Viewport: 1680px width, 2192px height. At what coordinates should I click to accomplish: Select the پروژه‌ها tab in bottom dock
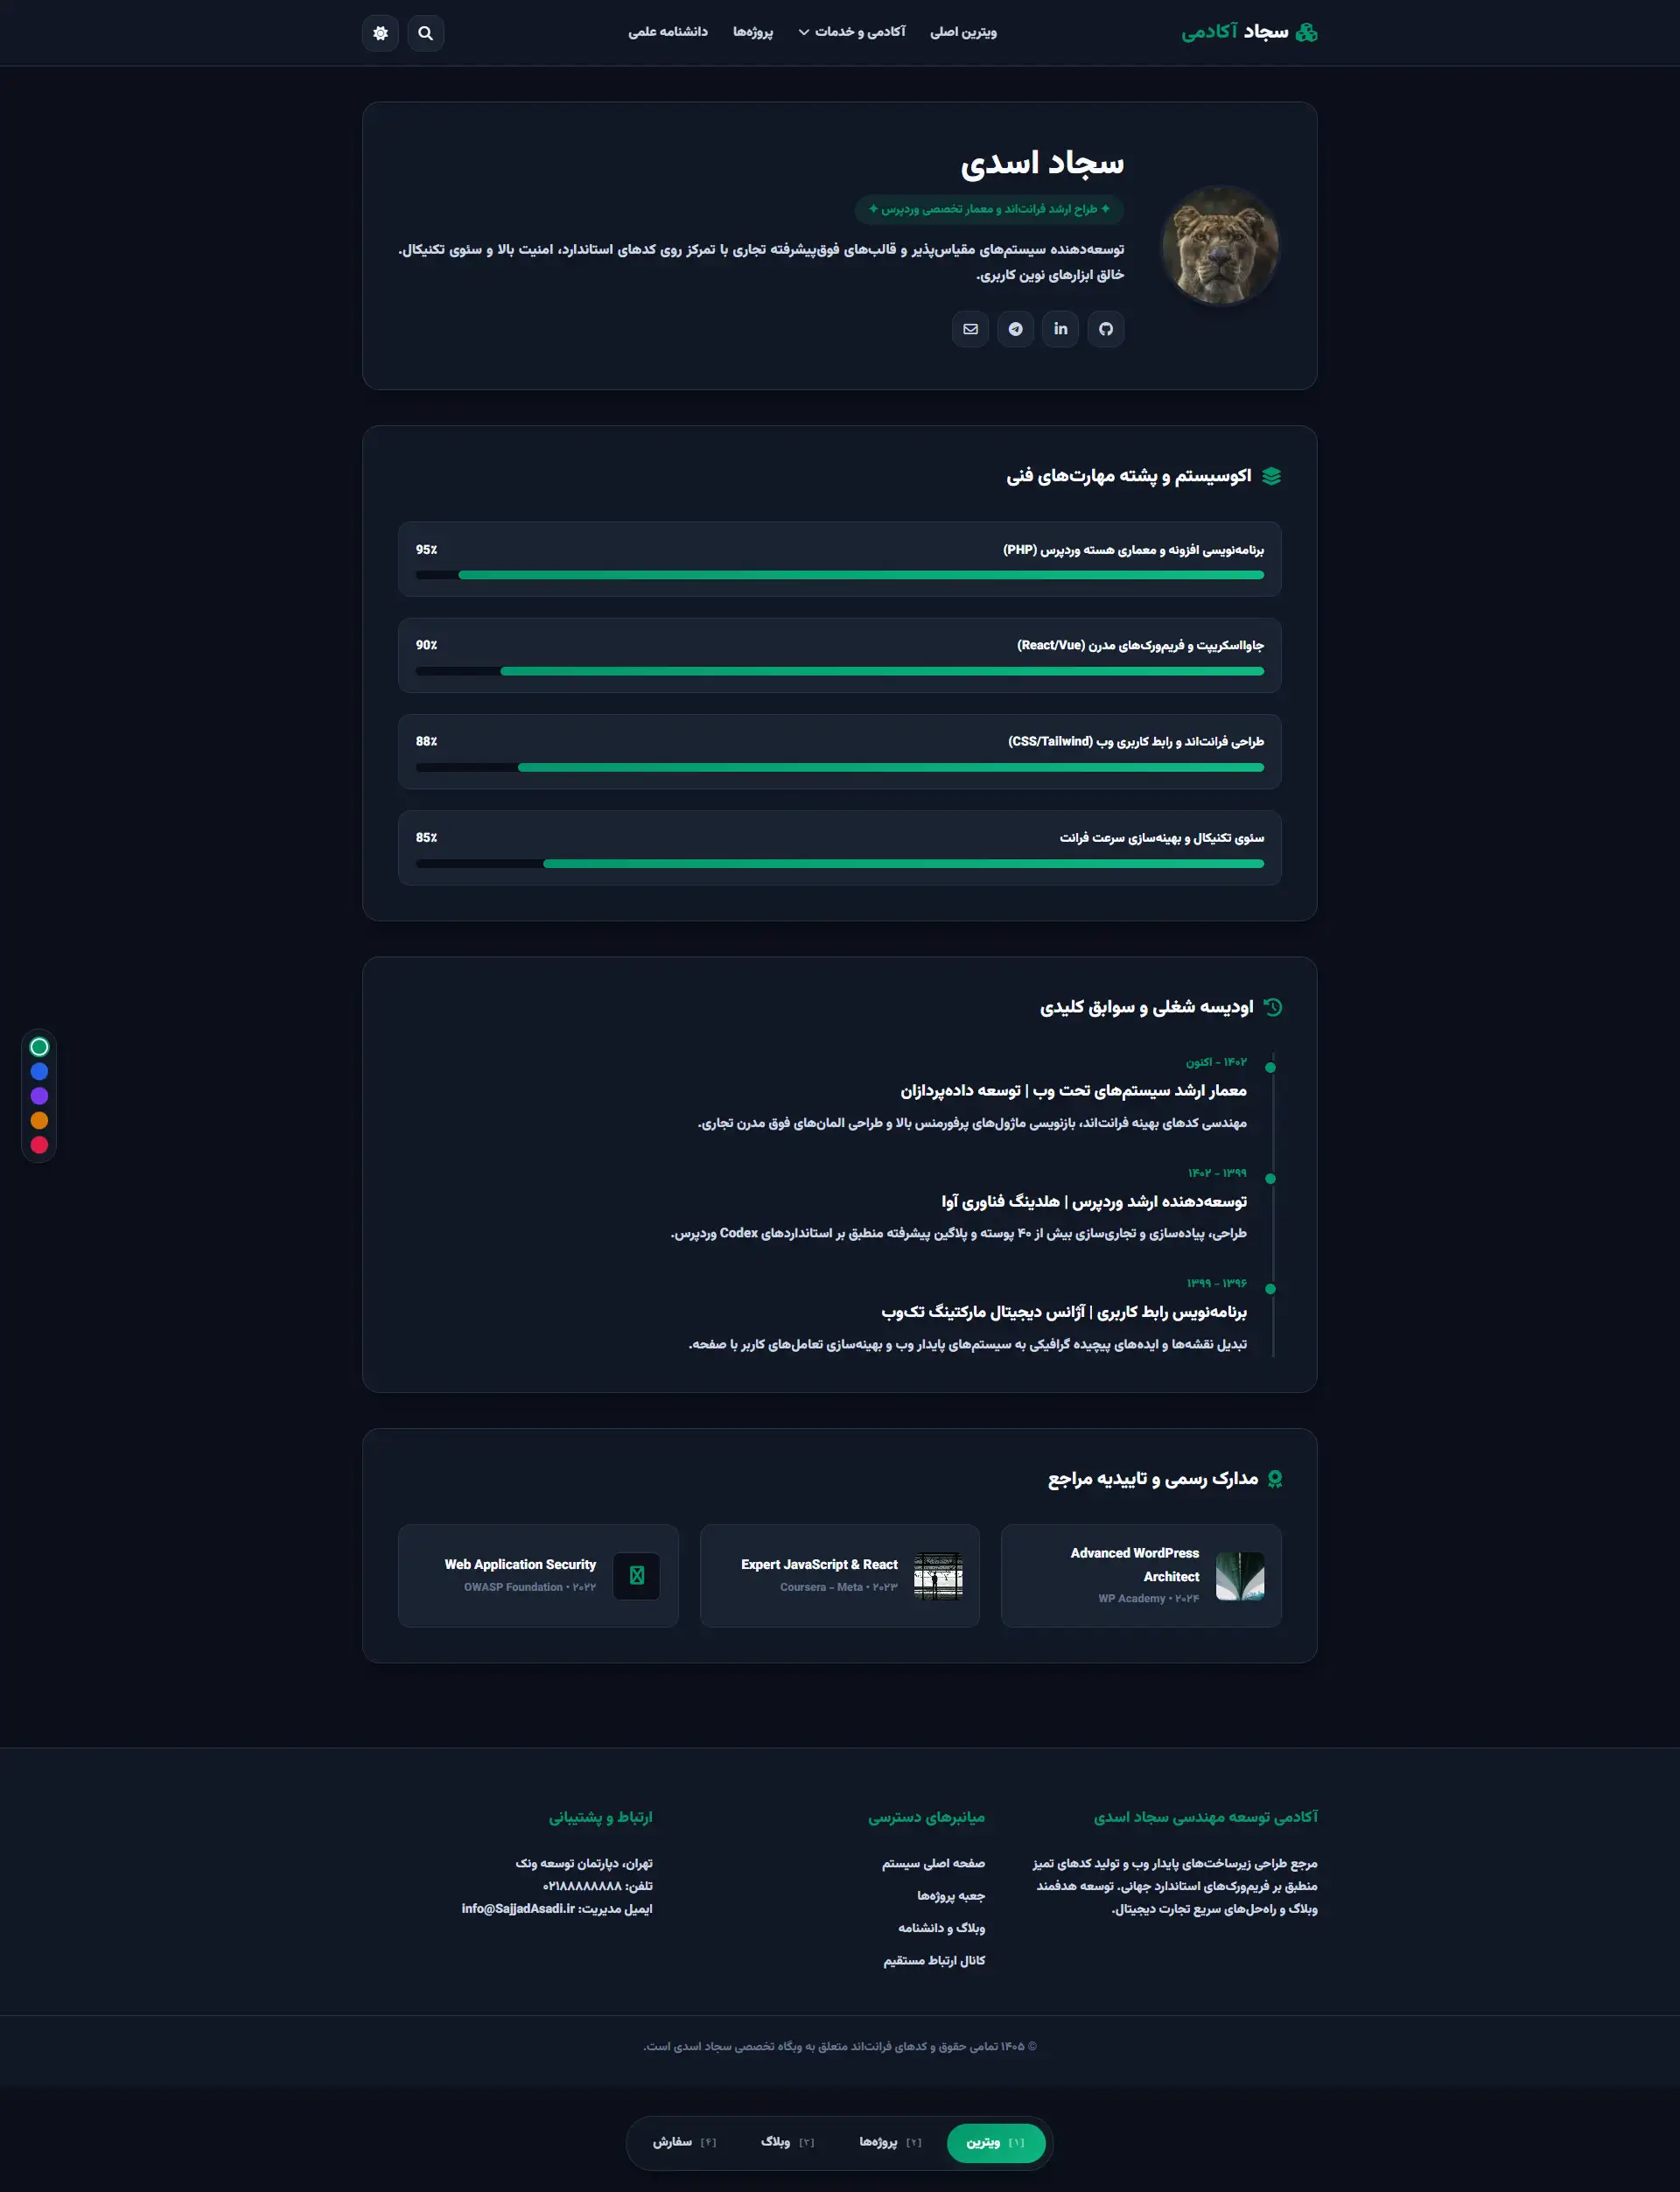890,2142
